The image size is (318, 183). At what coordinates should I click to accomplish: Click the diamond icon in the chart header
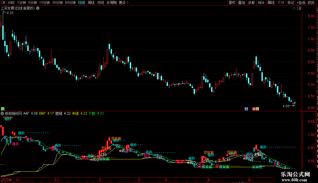(x=294, y=8)
